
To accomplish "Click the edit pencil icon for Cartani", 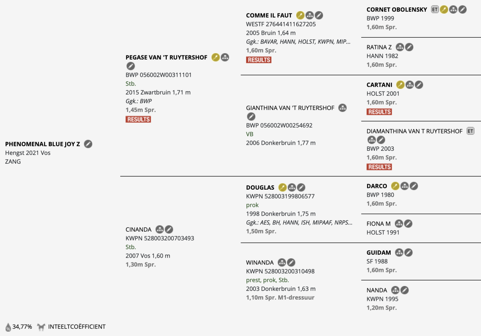I will point(419,85).
